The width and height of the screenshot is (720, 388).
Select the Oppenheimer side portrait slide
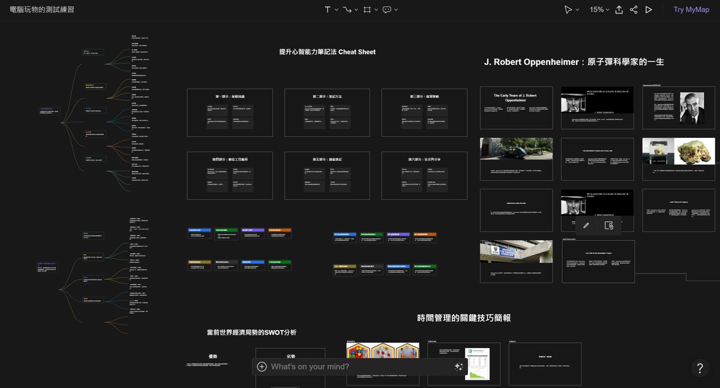pos(679,108)
